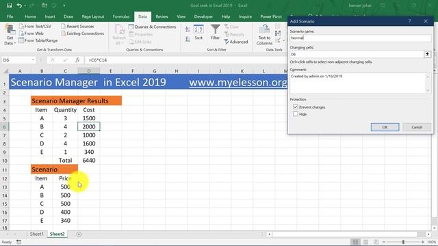Viewport: 438px width, 246px height.
Task: Click the Scenario name input field
Action: 361,38
